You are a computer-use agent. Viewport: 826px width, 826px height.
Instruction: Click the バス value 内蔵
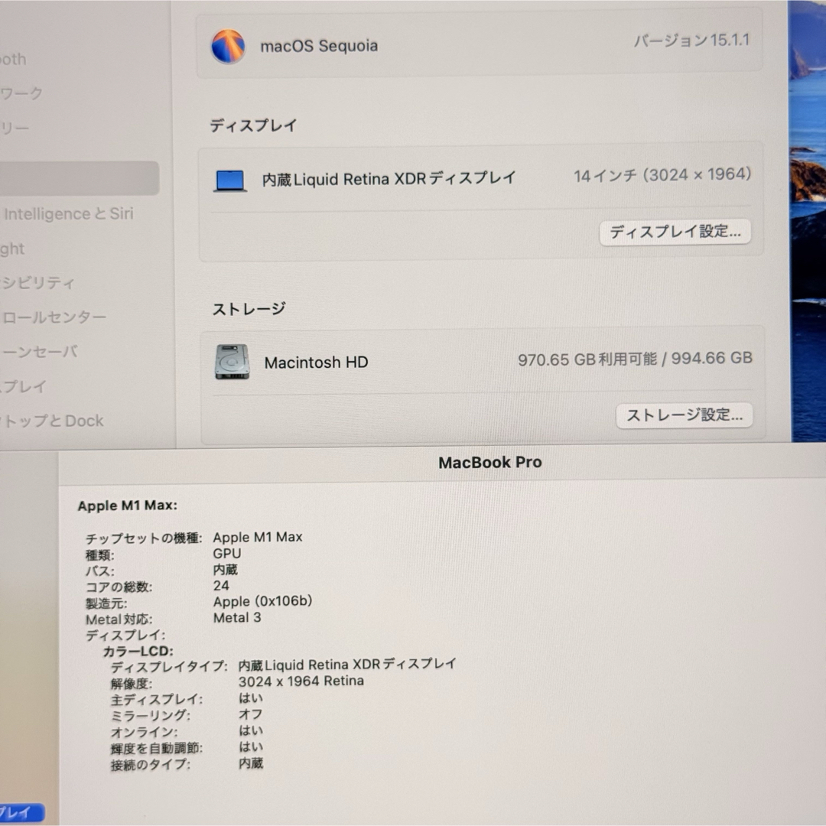226,570
